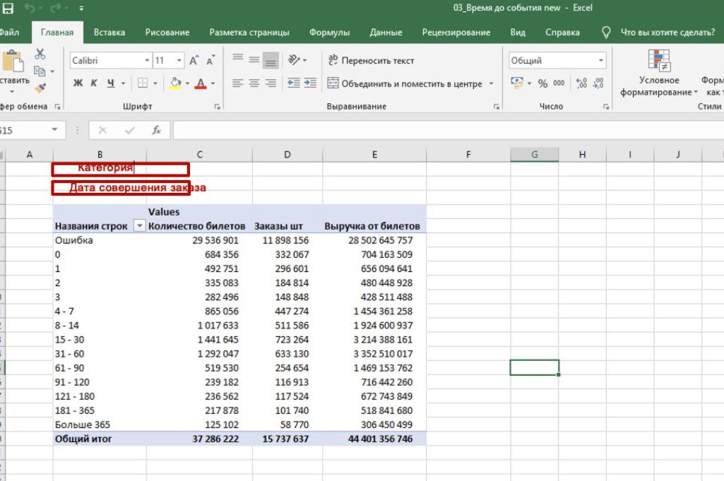Open Insert Function fx in formula bar

coord(156,131)
